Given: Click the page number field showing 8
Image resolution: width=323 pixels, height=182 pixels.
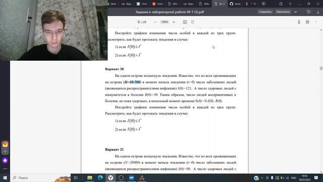Looking at the screenshot, I should (139, 22).
